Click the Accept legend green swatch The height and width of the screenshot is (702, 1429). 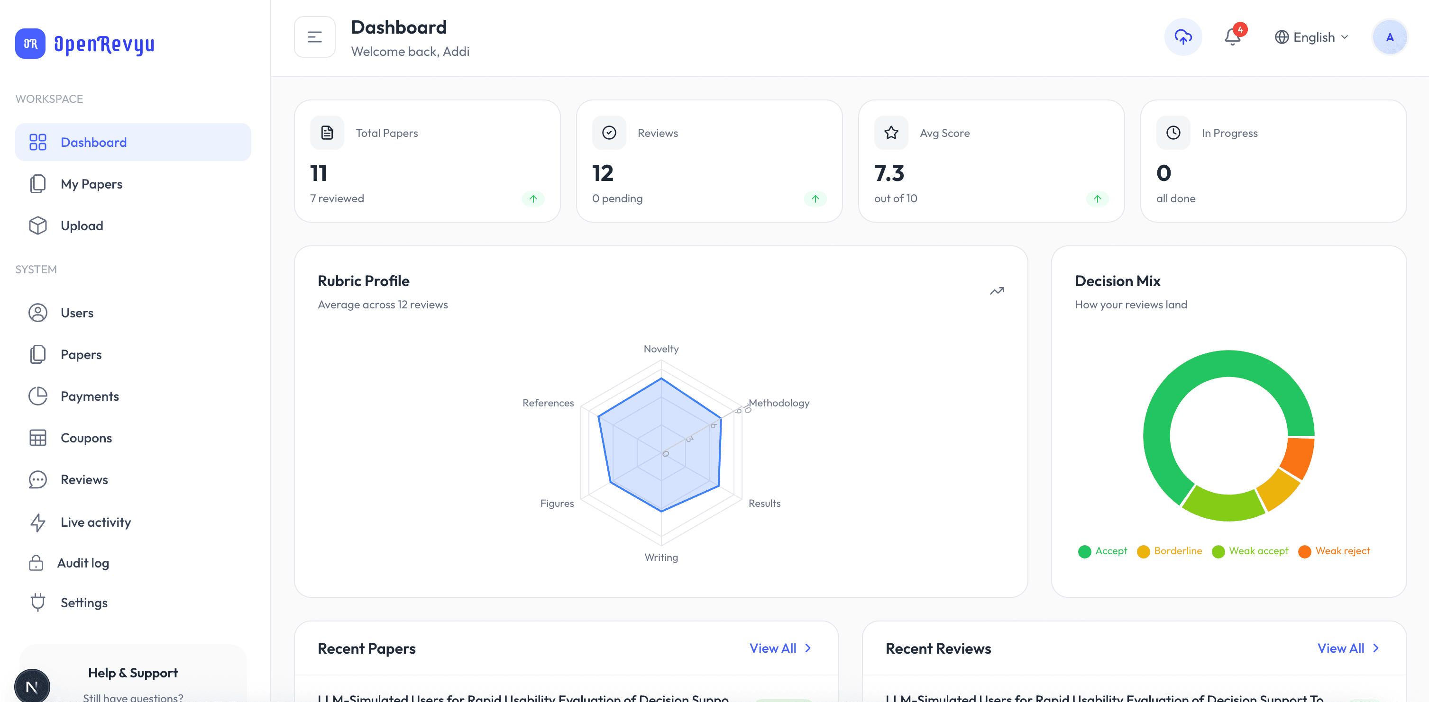click(x=1084, y=551)
